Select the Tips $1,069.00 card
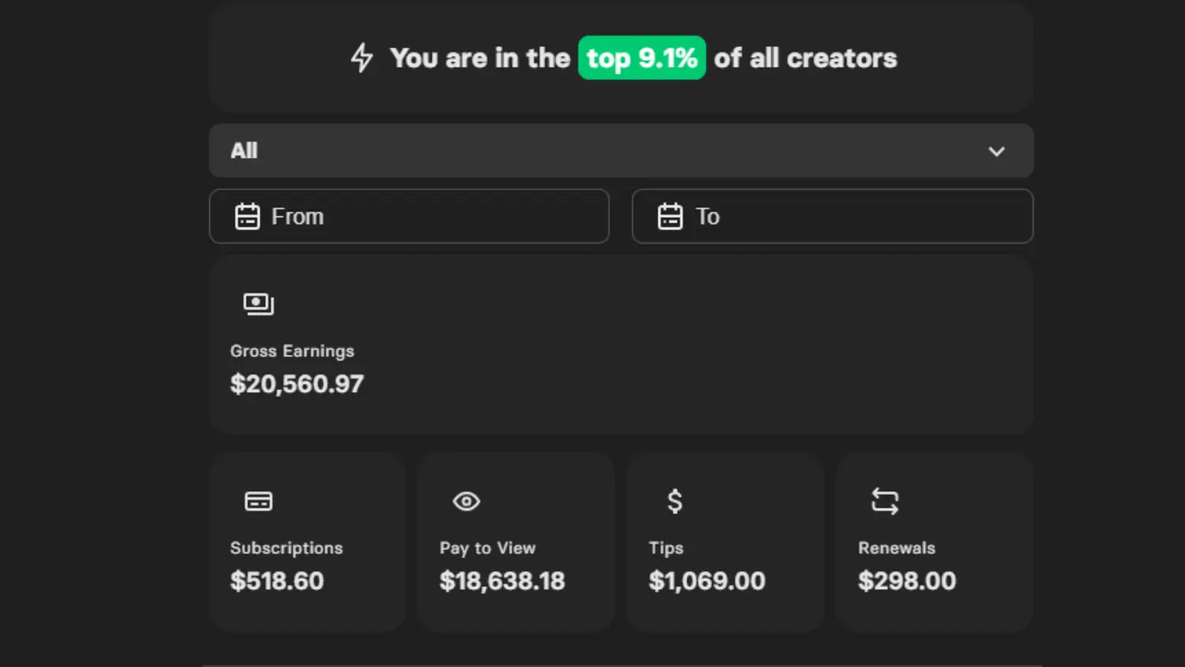 (724, 542)
